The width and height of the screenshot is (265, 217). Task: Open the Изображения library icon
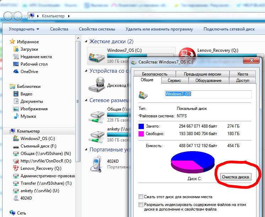16,109
